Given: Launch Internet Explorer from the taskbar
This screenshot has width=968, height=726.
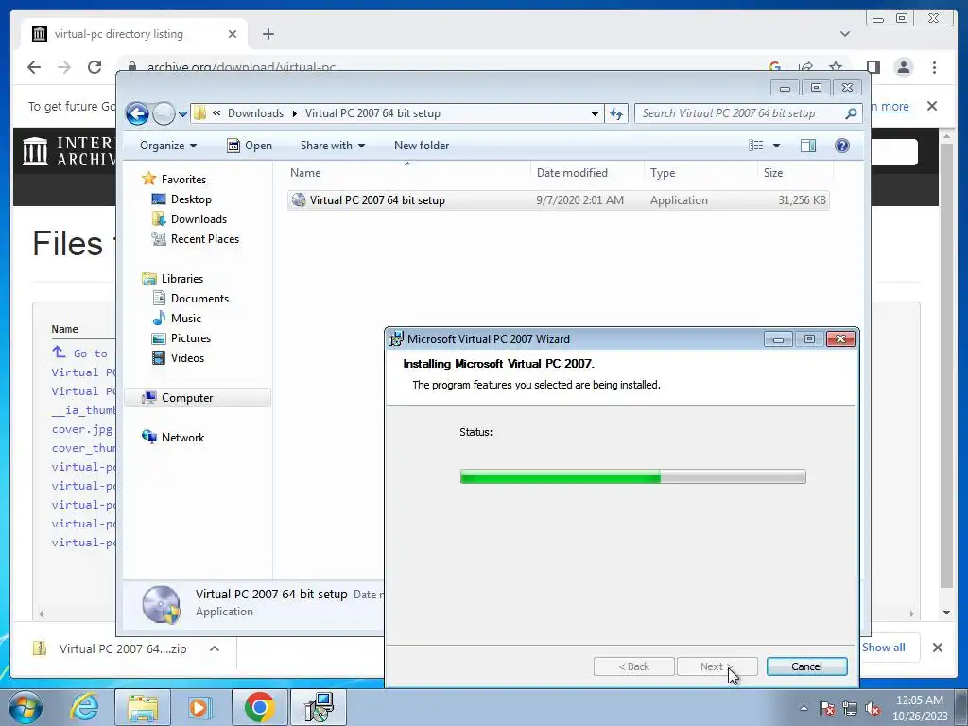Looking at the screenshot, I should [x=84, y=707].
